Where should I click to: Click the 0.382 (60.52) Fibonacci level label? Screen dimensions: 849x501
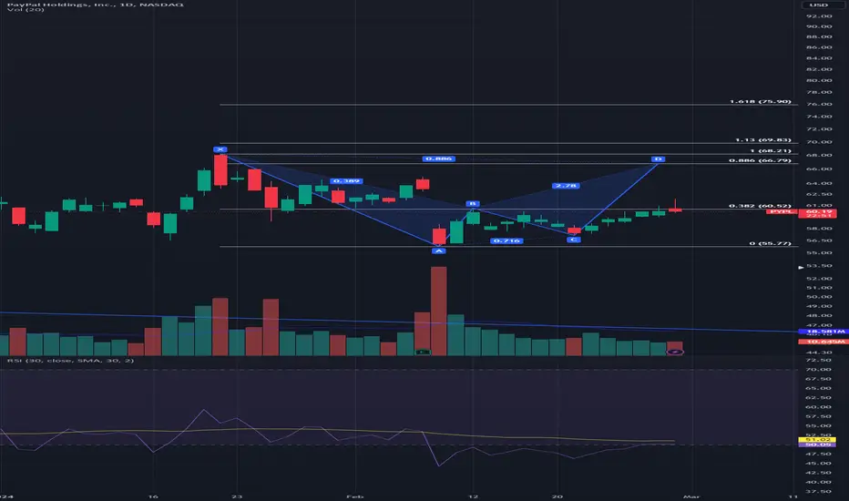(x=761, y=206)
